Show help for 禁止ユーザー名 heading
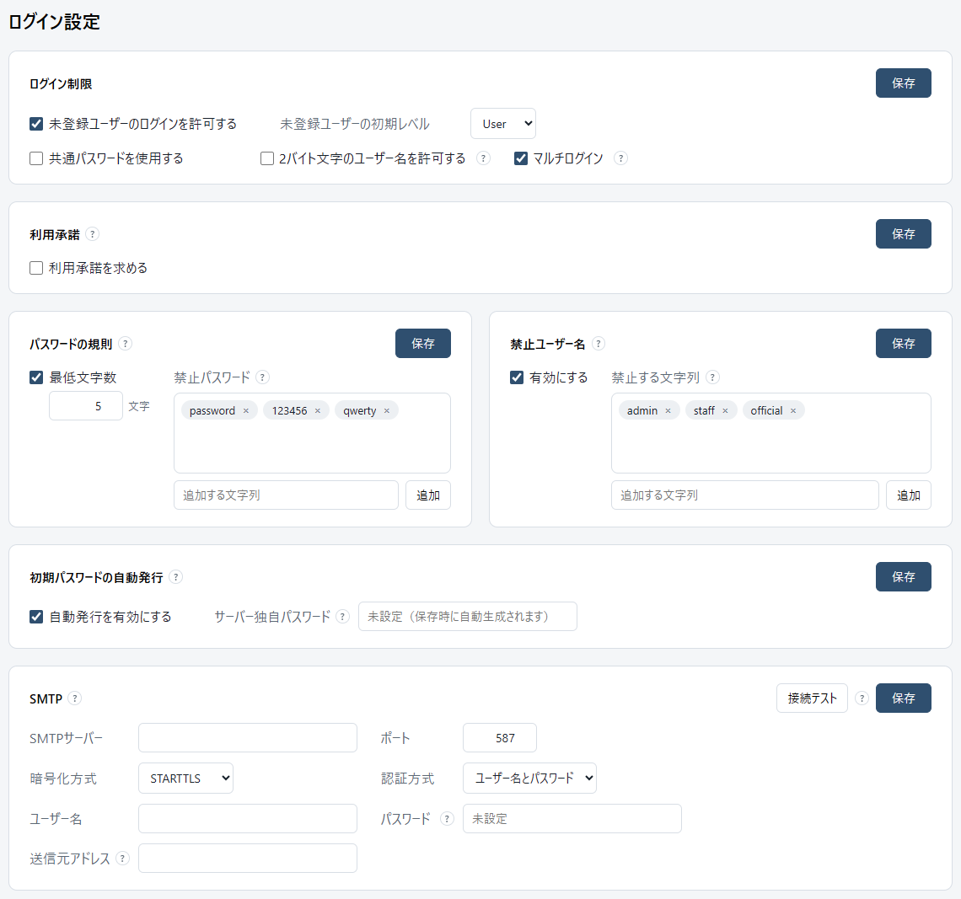The height and width of the screenshot is (899, 961). click(x=599, y=344)
